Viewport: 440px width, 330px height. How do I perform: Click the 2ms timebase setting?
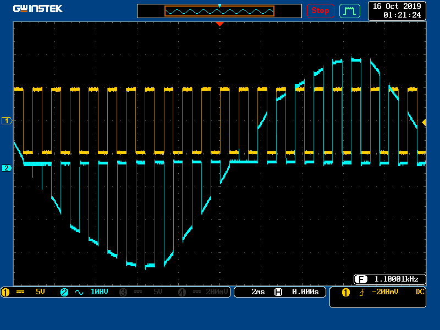[x=258, y=292]
